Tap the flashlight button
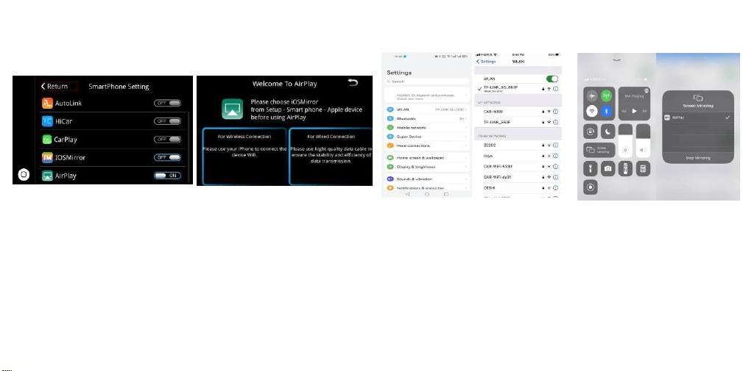Screen dimensions: 743x371 coord(591,169)
